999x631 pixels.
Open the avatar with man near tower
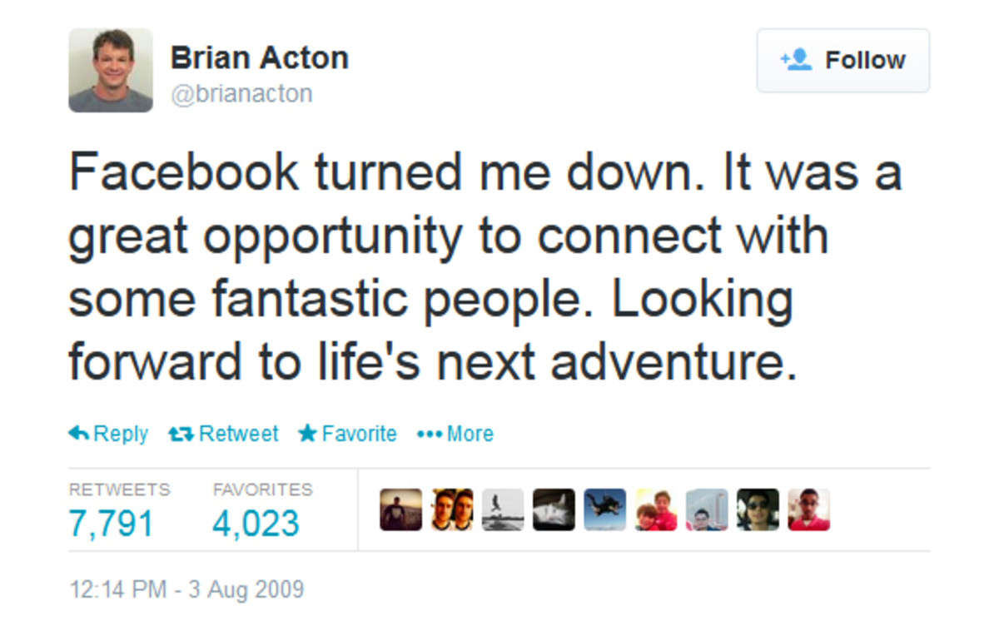pos(707,509)
